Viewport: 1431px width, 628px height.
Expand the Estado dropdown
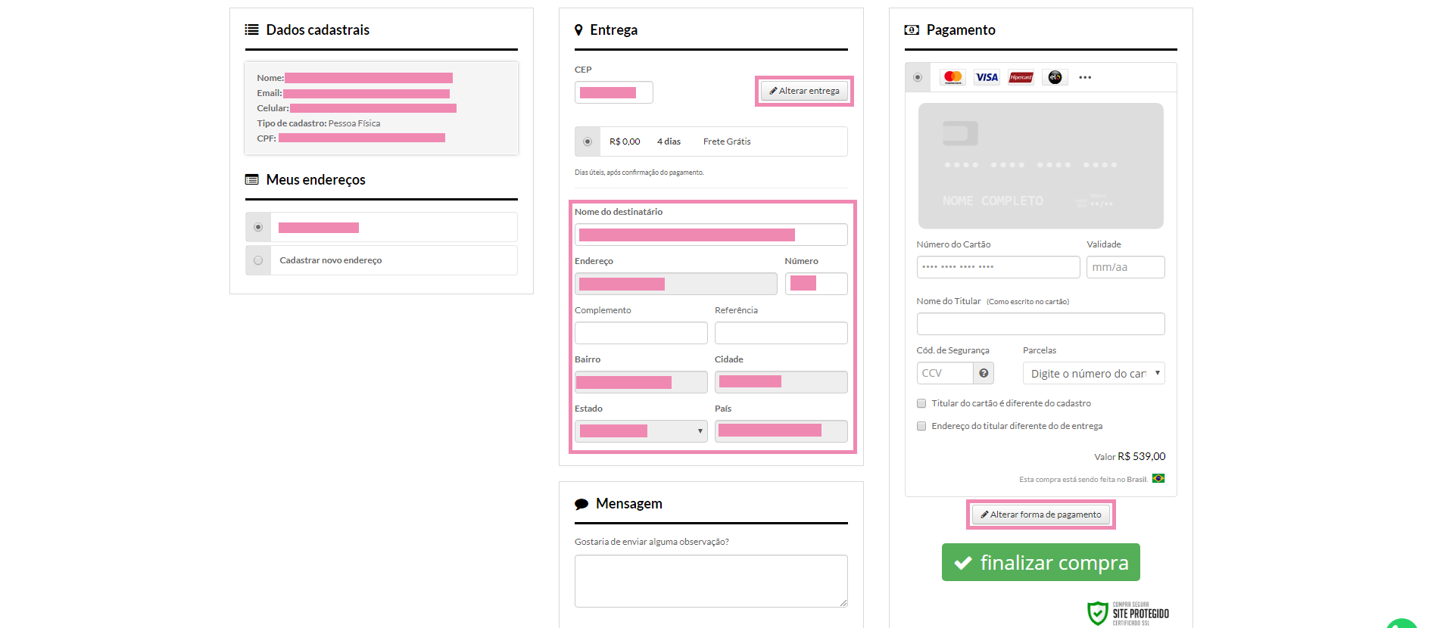[x=641, y=431]
